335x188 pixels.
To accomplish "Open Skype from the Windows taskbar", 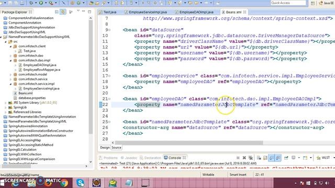I will tap(80, 183).
